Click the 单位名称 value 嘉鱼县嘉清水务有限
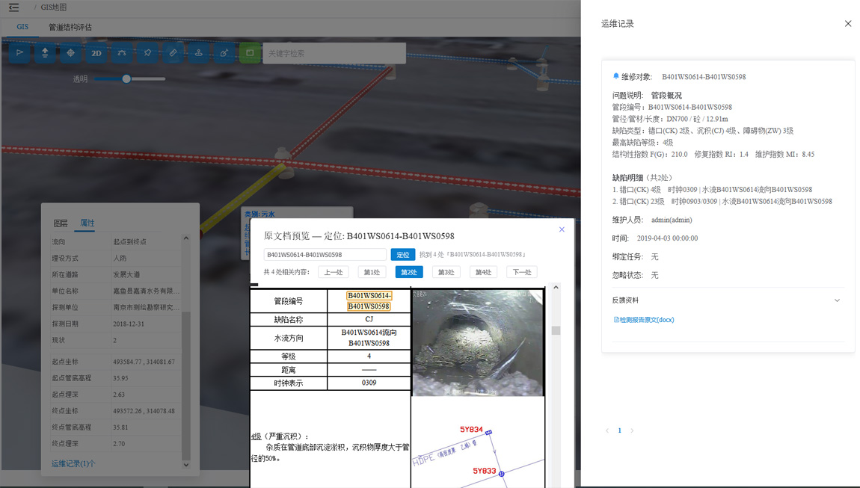860x488 pixels. [x=146, y=291]
